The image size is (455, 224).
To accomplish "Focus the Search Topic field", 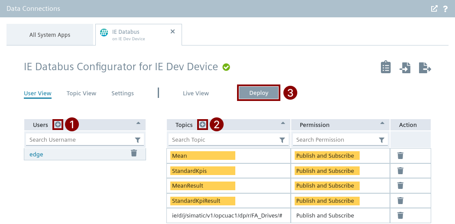I will [223, 140].
